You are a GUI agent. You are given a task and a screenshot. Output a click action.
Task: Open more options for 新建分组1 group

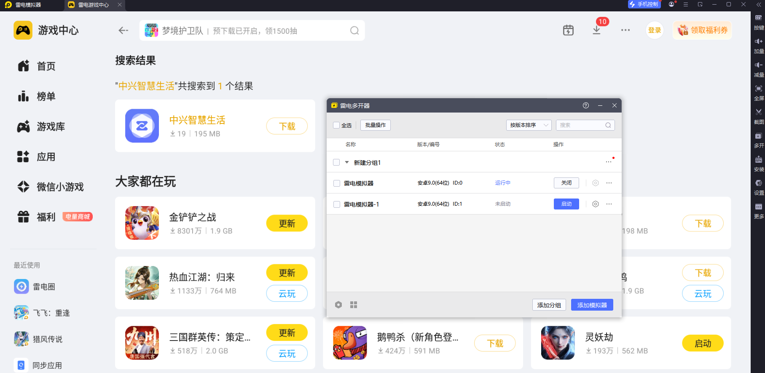click(609, 162)
